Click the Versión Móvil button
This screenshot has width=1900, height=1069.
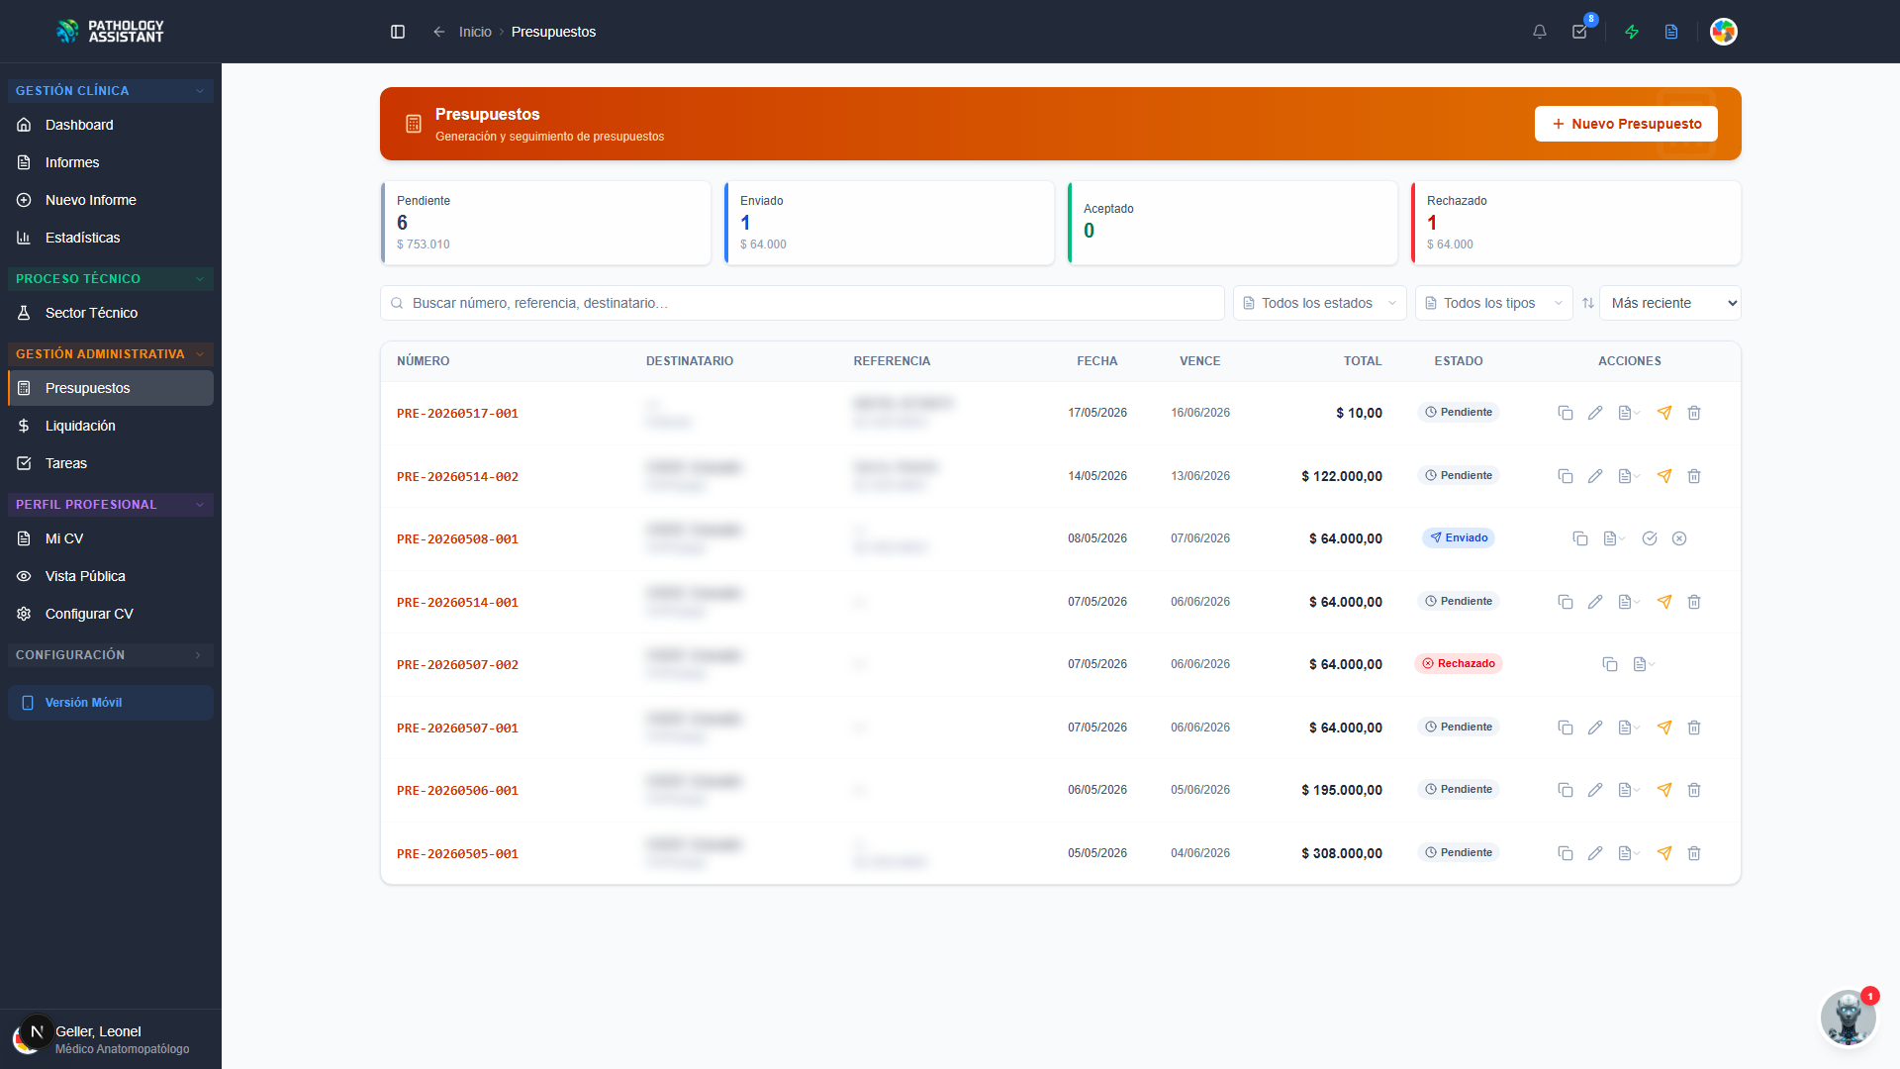click(111, 703)
